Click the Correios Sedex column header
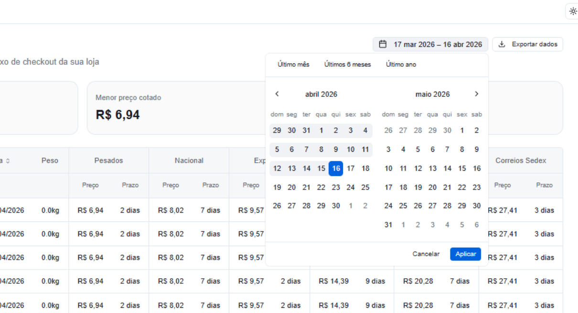 [520, 161]
